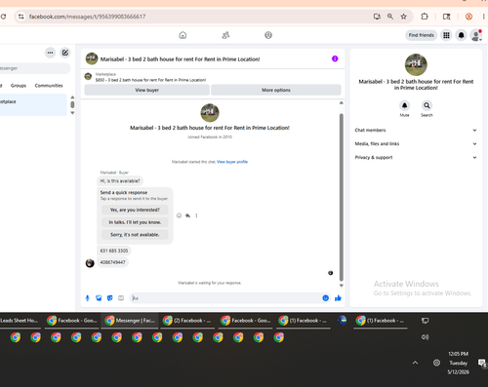Image resolution: width=488 pixels, height=387 pixels.
Task: Switch to the Communities chat filter tab
Action: 49,86
